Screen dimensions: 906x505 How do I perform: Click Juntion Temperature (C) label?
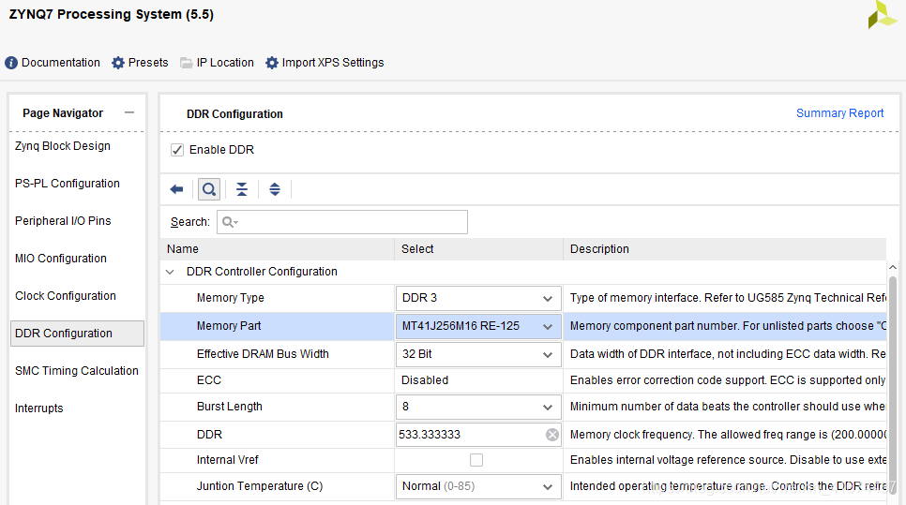click(260, 486)
